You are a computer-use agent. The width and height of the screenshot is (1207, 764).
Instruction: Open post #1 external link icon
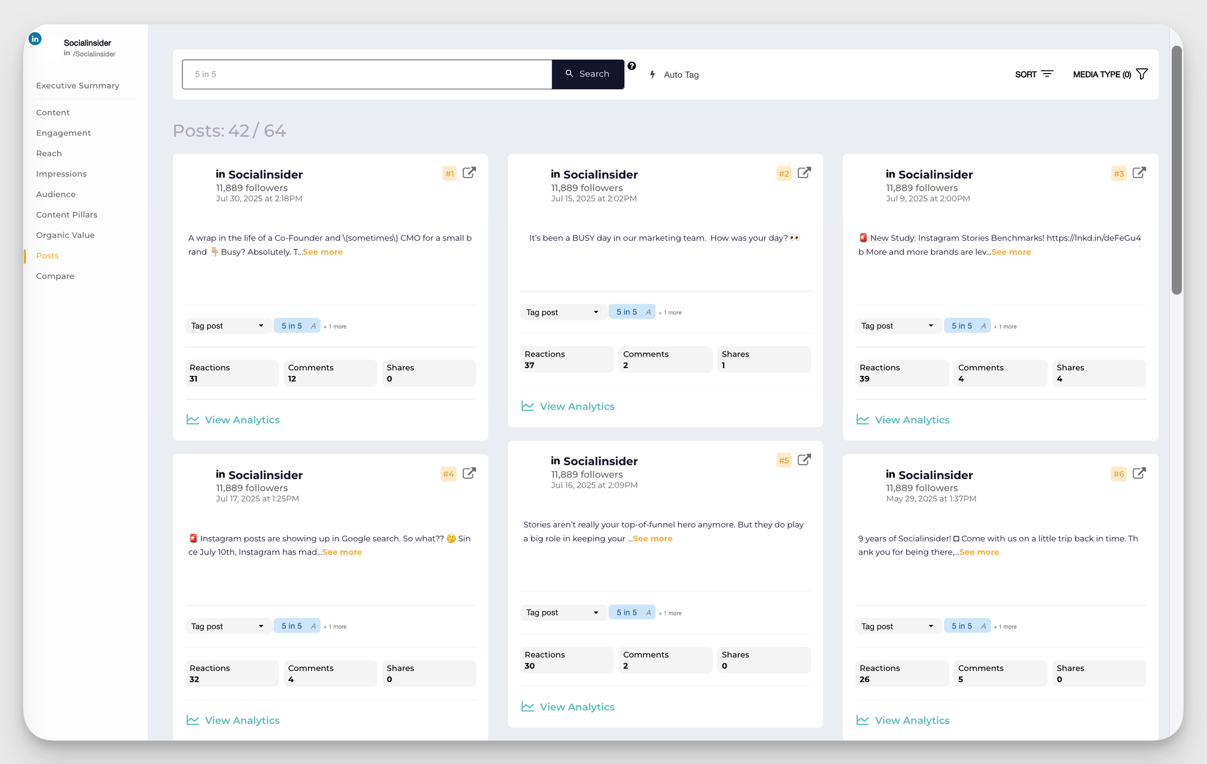click(469, 173)
